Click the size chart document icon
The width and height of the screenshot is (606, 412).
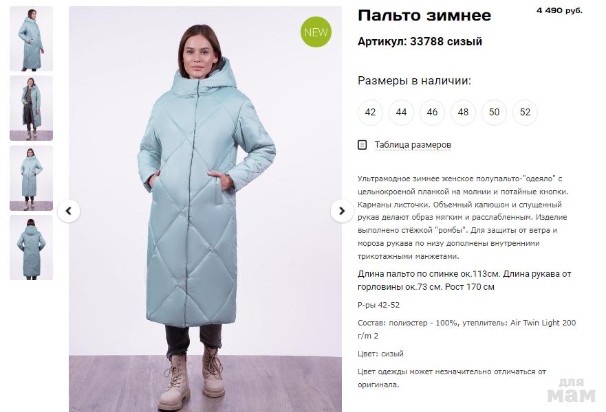point(362,145)
